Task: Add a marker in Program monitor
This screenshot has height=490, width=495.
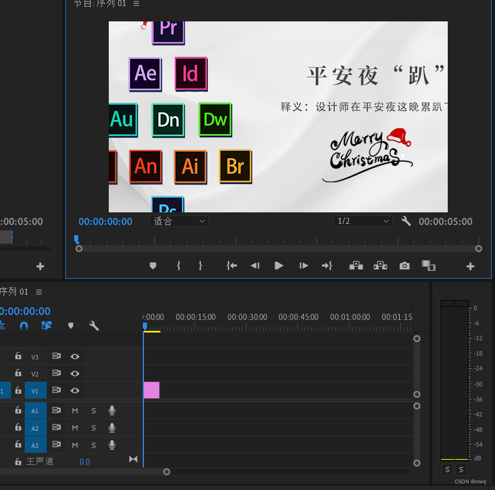Action: point(153,266)
